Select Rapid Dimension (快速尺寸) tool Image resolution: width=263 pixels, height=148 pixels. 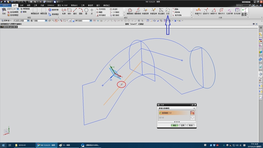[x=198, y=11]
